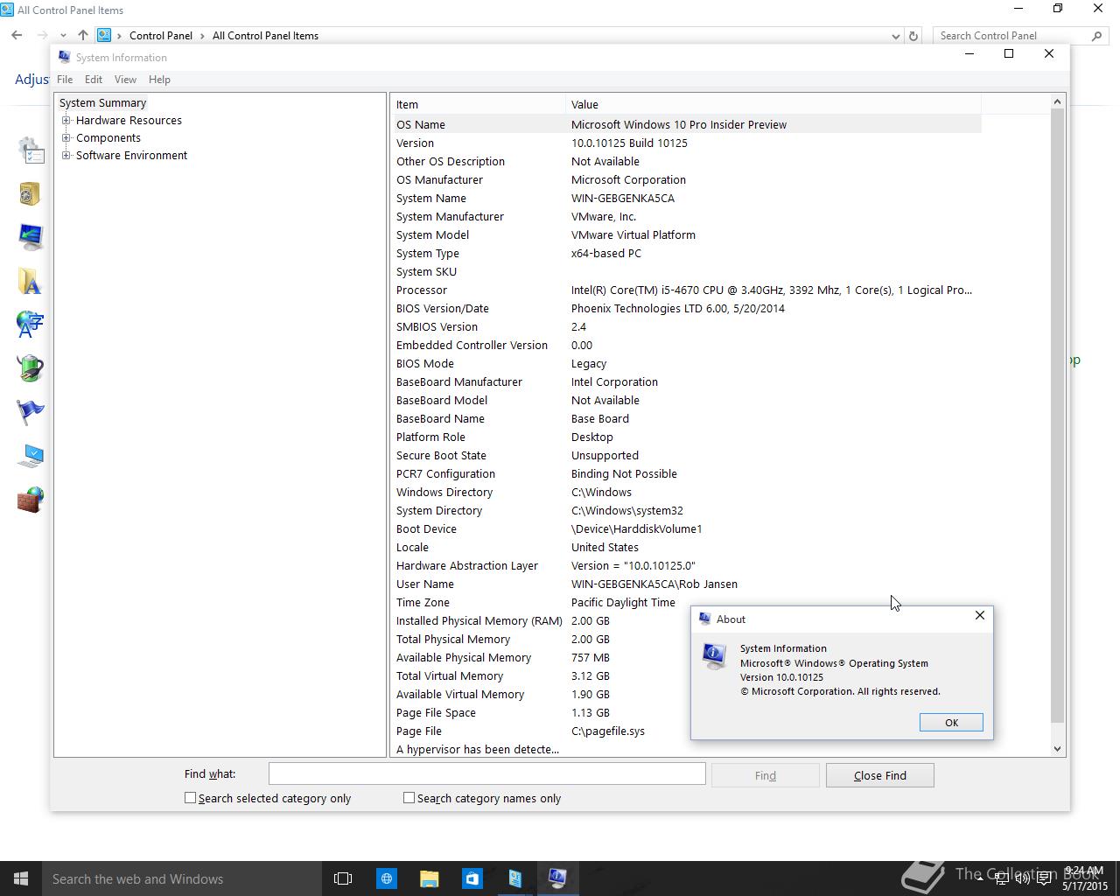Click All Control Panel Items breadcrumb
Screen dimensions: 1120x896
point(265,36)
